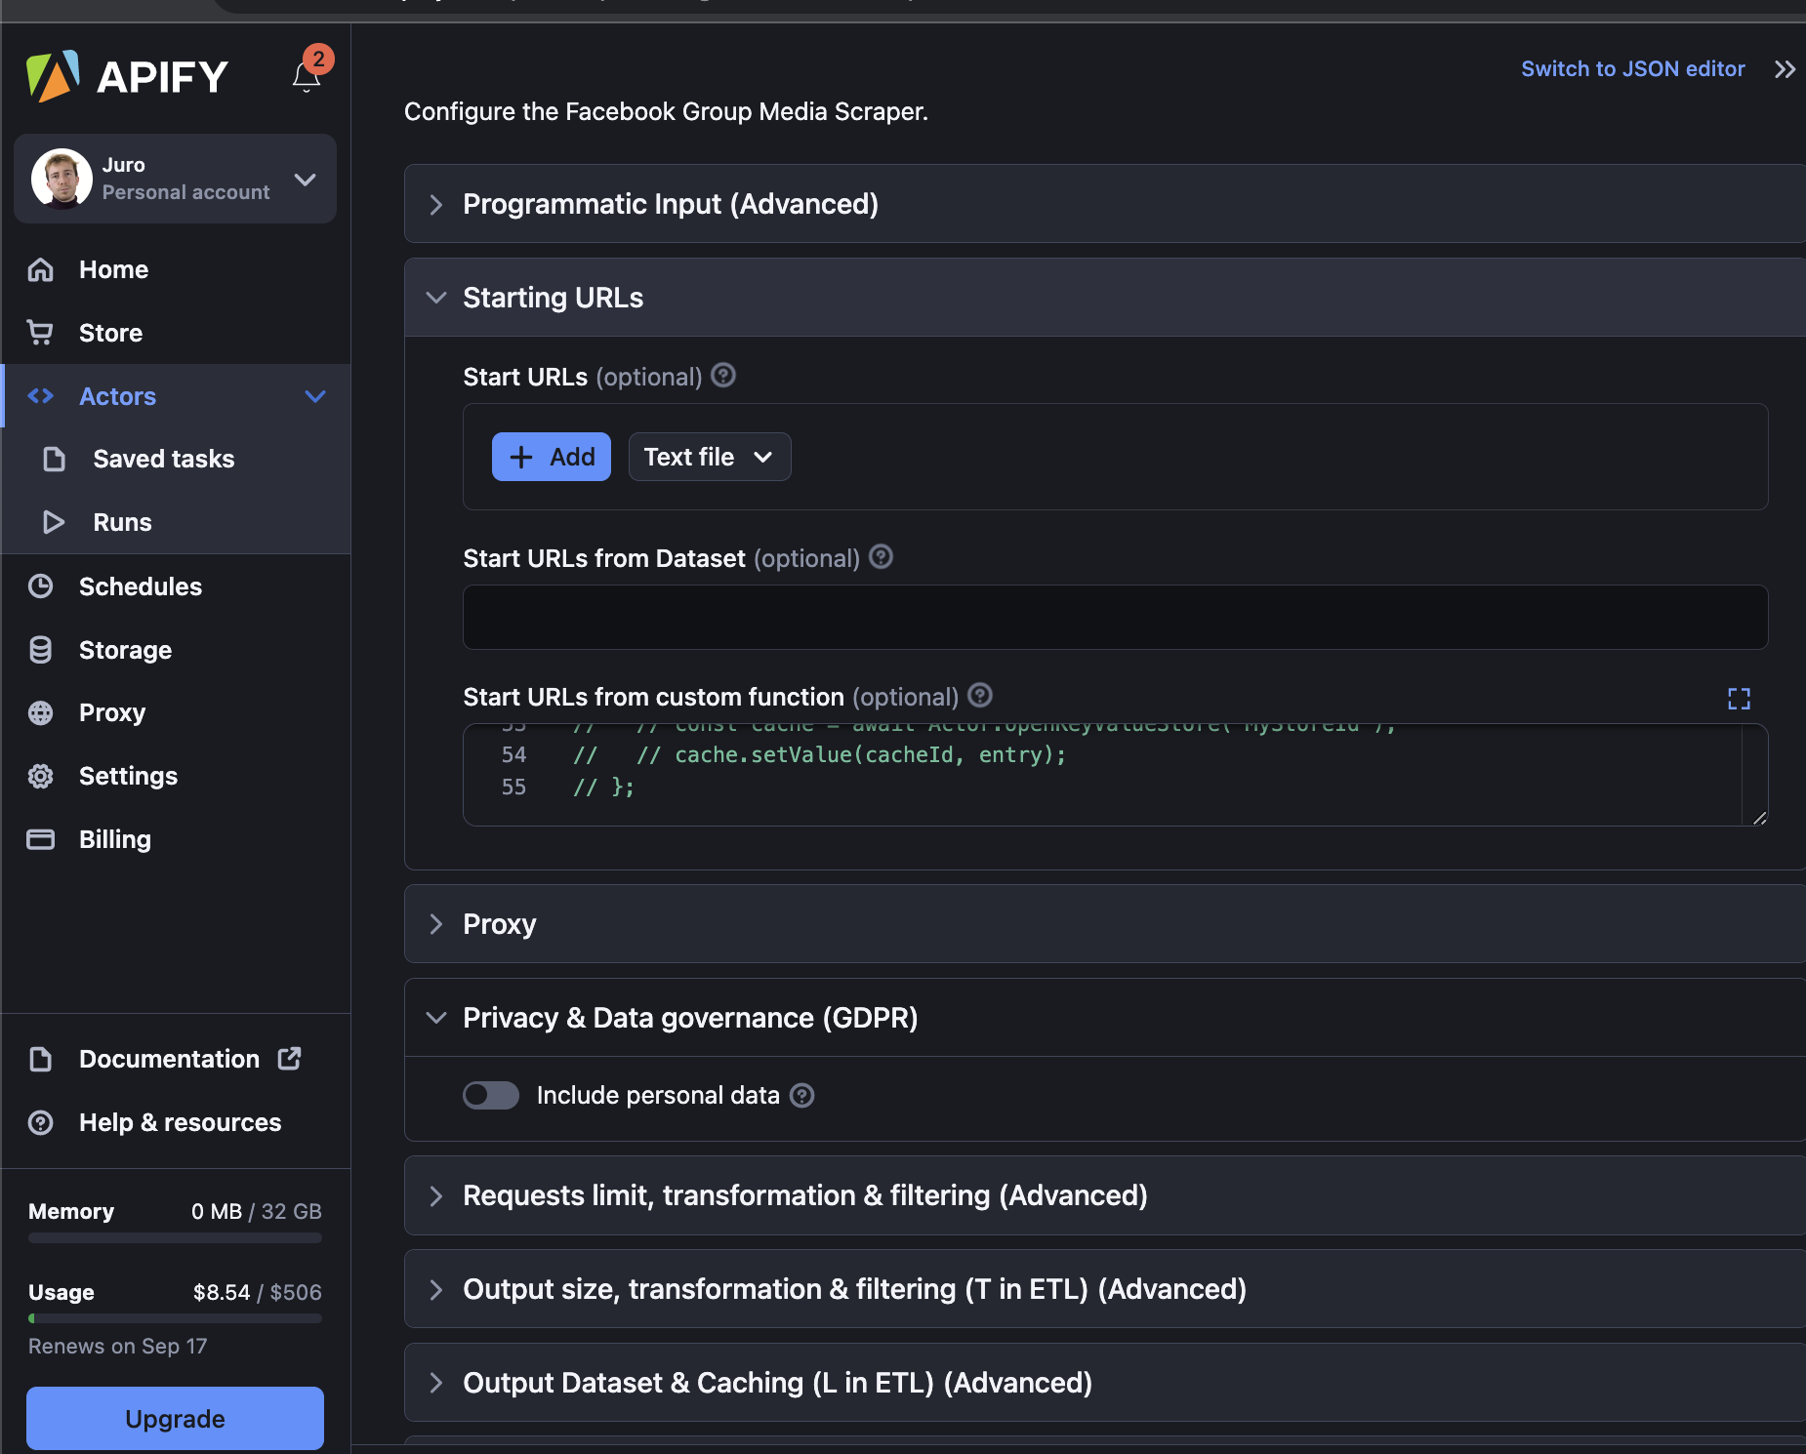
Task: Expand the Proxy section
Action: 1105,924
